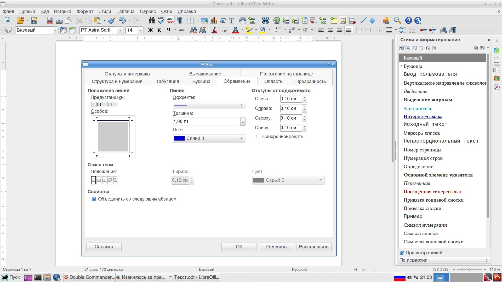Expand the Буквица style tree item
This screenshot has width=502, height=282.
401,66
